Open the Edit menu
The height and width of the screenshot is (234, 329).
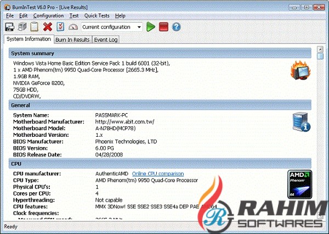(24, 16)
